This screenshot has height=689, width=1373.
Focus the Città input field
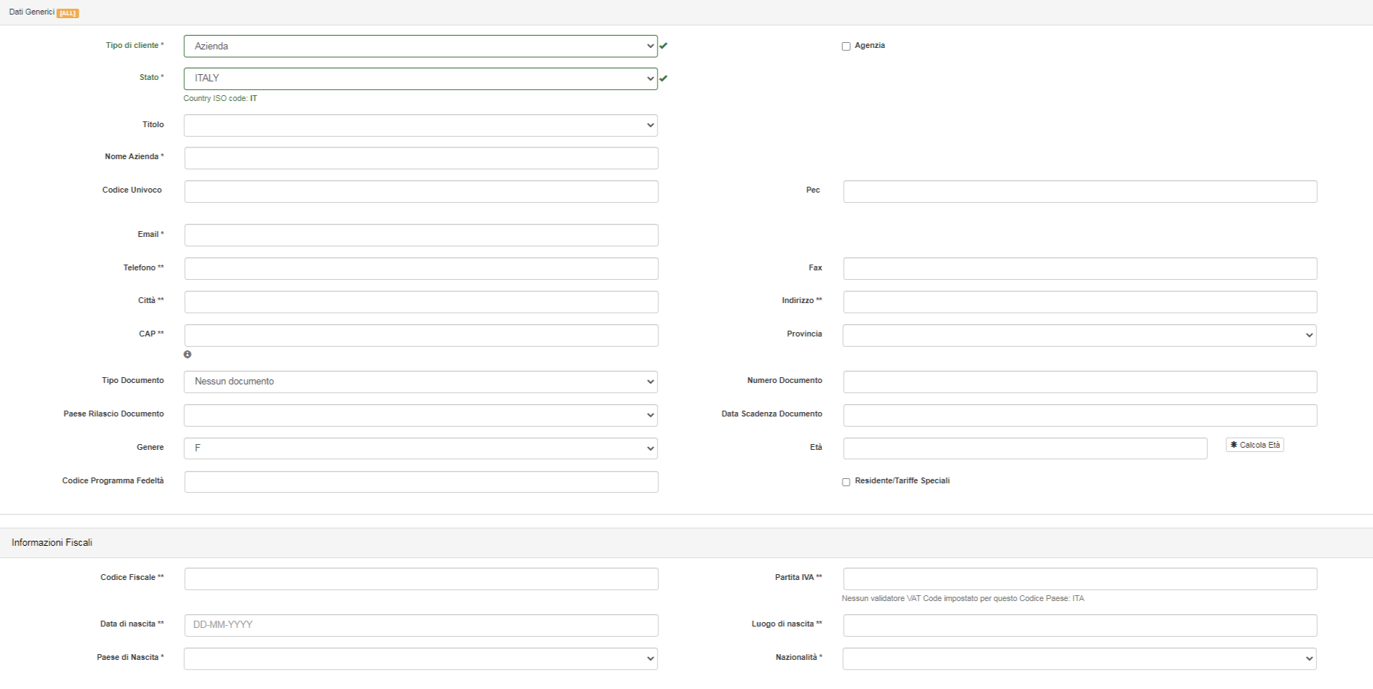pos(421,302)
